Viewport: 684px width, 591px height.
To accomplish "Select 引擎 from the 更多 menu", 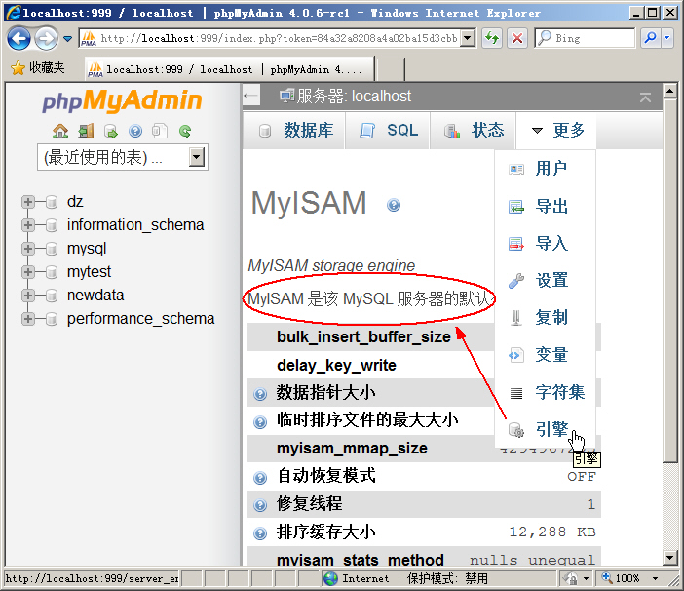I will click(551, 429).
